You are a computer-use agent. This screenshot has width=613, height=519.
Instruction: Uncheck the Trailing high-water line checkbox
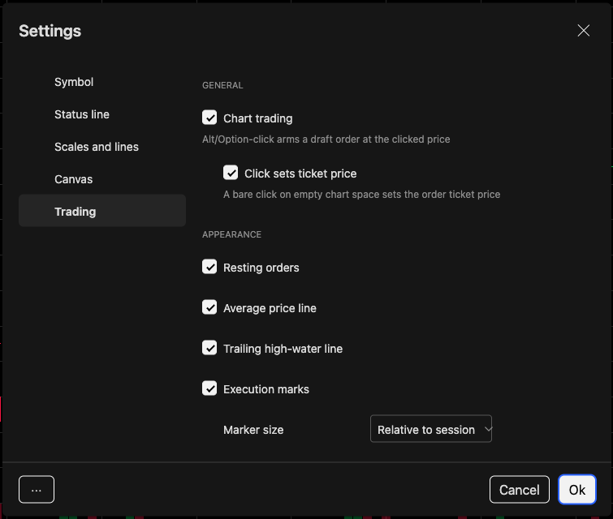(x=209, y=348)
